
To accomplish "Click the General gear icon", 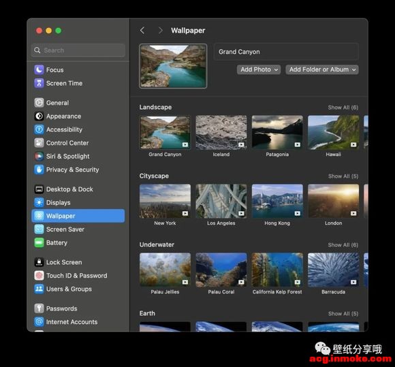I will [x=39, y=103].
